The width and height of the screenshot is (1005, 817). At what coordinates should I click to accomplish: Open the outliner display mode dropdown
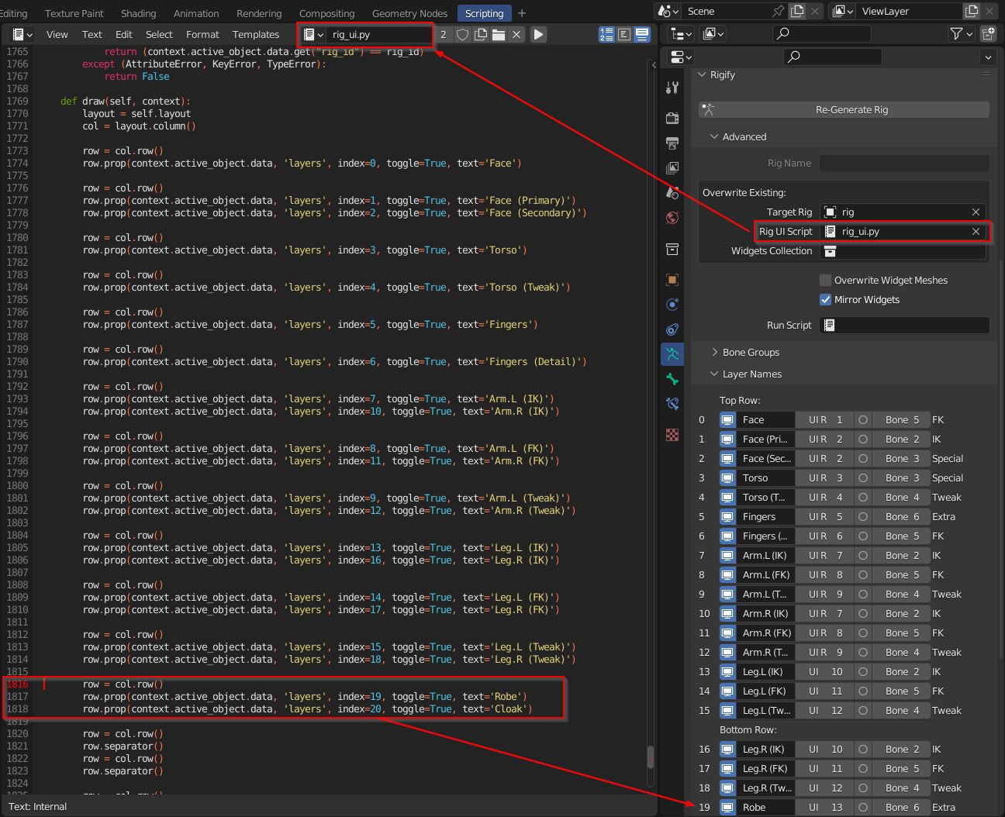(713, 33)
